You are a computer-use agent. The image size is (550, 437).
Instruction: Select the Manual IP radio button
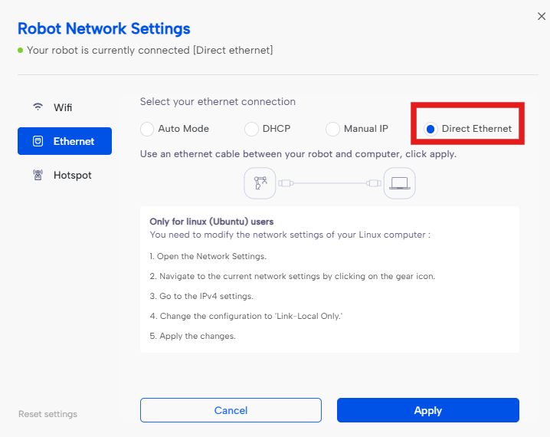(x=332, y=129)
